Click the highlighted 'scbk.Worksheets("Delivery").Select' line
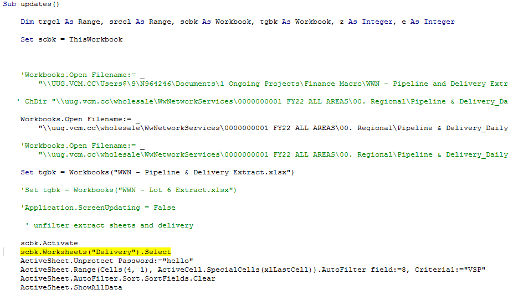The image size is (508, 300). coord(96,252)
